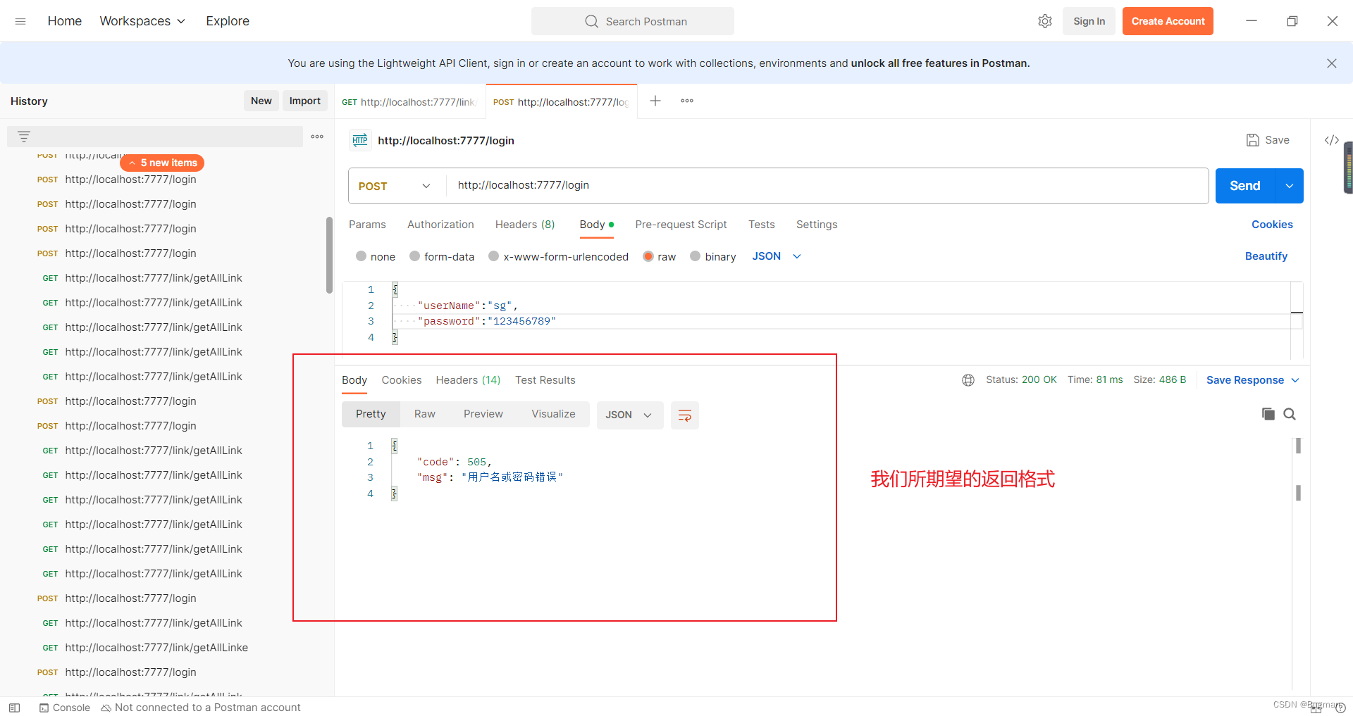
Task: Expand Save Response options
Action: pos(1295,380)
